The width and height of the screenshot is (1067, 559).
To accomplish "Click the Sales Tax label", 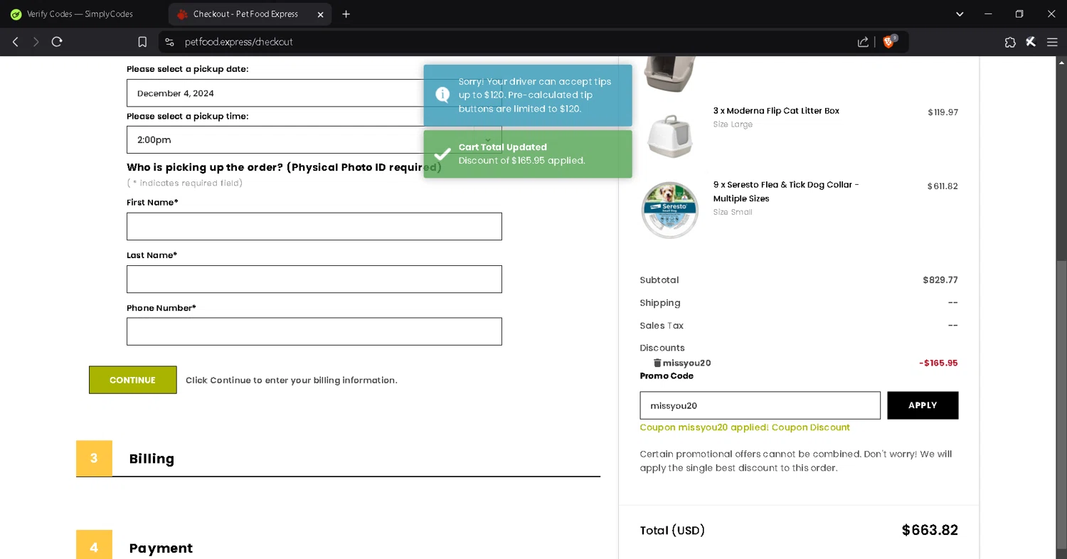I will coord(662,326).
